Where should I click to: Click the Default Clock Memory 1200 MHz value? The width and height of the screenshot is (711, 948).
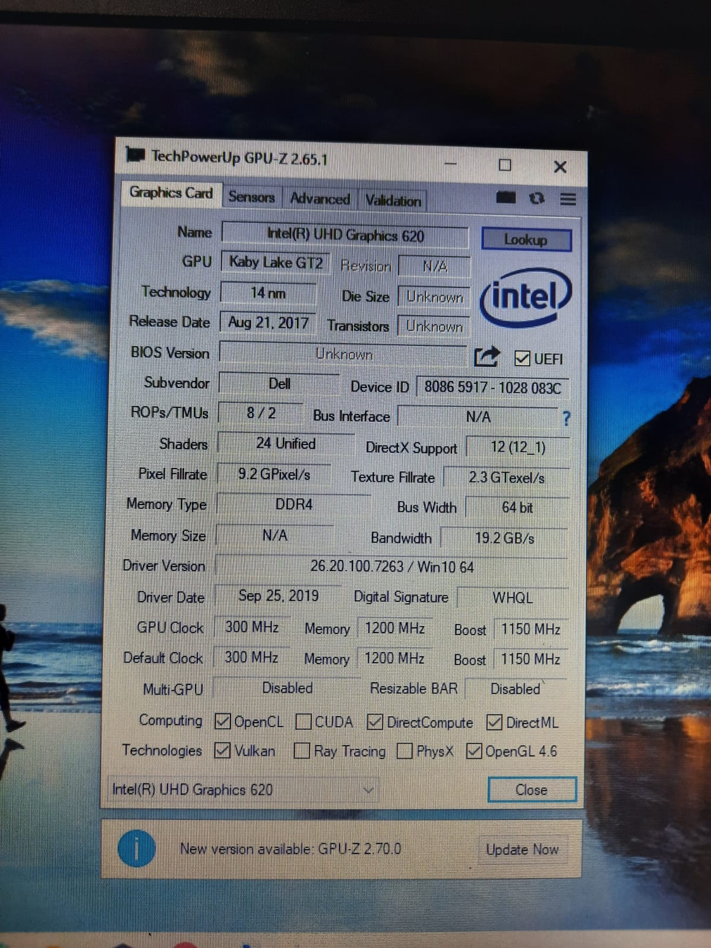tap(394, 658)
